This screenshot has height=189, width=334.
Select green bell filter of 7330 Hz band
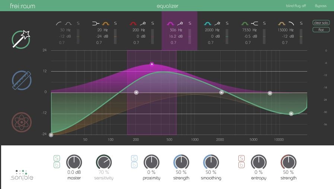[245, 23]
